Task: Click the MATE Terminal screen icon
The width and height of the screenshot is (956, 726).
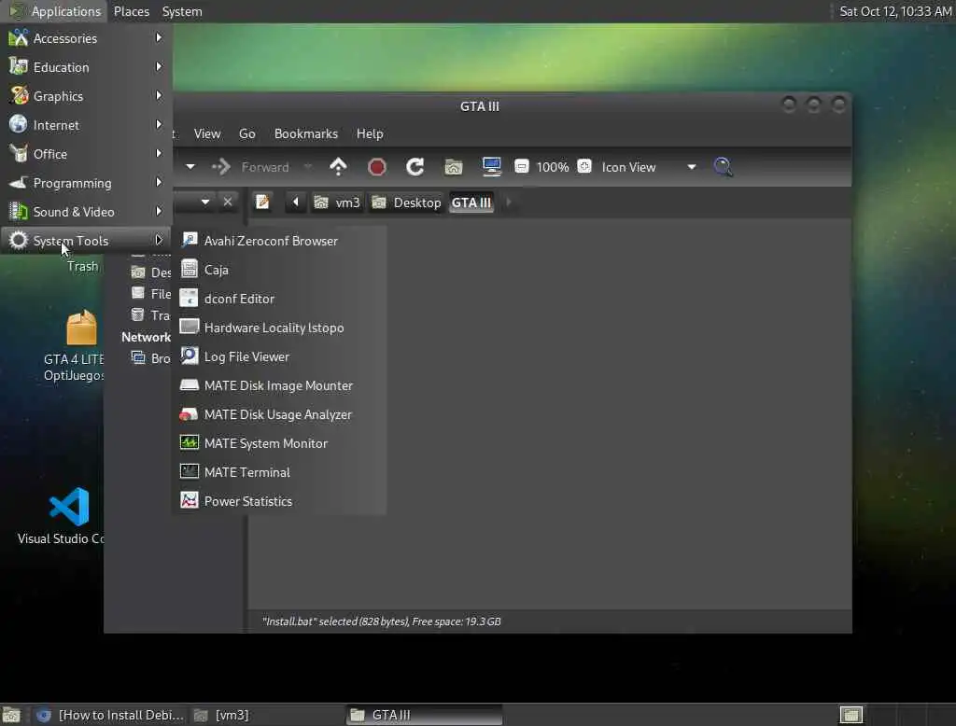Action: (x=189, y=471)
